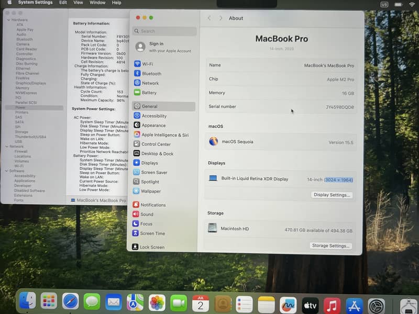Open Notes from the Dock
419x314 pixels.
pyautogui.click(x=266, y=305)
